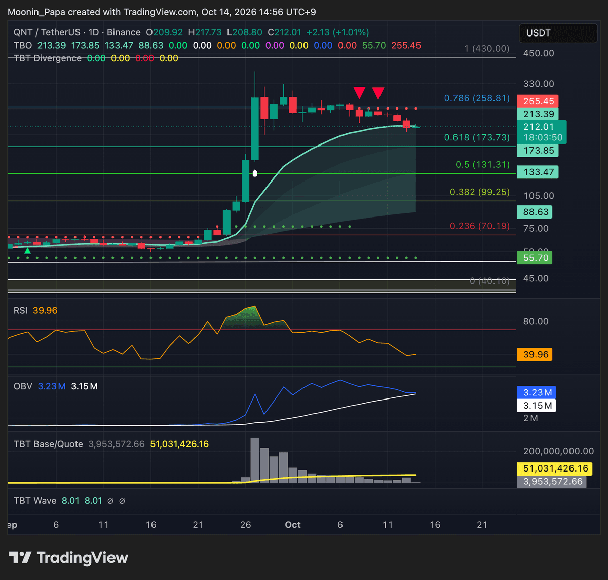Click the 173.85 price axis tag
Viewport: 608px width, 580px height.
click(x=538, y=151)
